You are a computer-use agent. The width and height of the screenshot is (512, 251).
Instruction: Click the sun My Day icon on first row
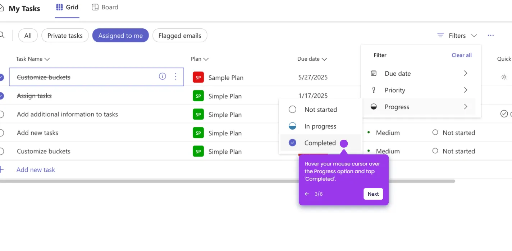tap(504, 77)
